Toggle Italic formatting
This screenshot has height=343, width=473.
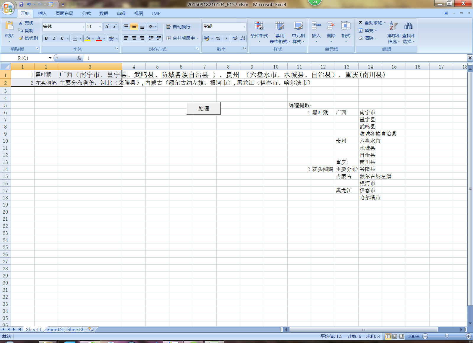point(54,38)
